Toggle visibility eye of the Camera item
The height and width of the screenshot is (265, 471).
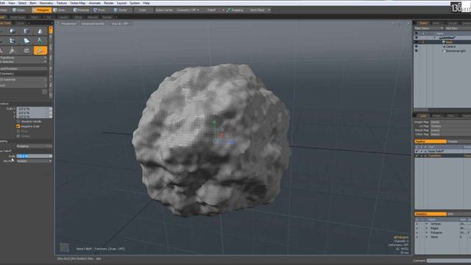(417, 46)
